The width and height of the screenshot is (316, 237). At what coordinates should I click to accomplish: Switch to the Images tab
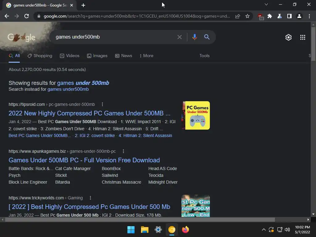coord(97,56)
